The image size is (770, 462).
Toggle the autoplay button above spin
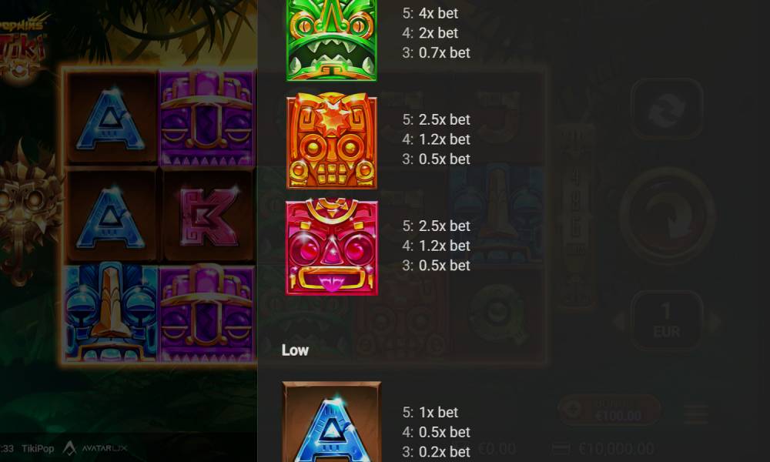(x=667, y=109)
